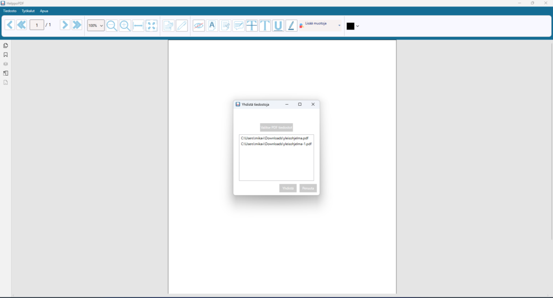The width and height of the screenshot is (553, 298).
Task: Click the zoom in magnifier icon
Action: 125,26
